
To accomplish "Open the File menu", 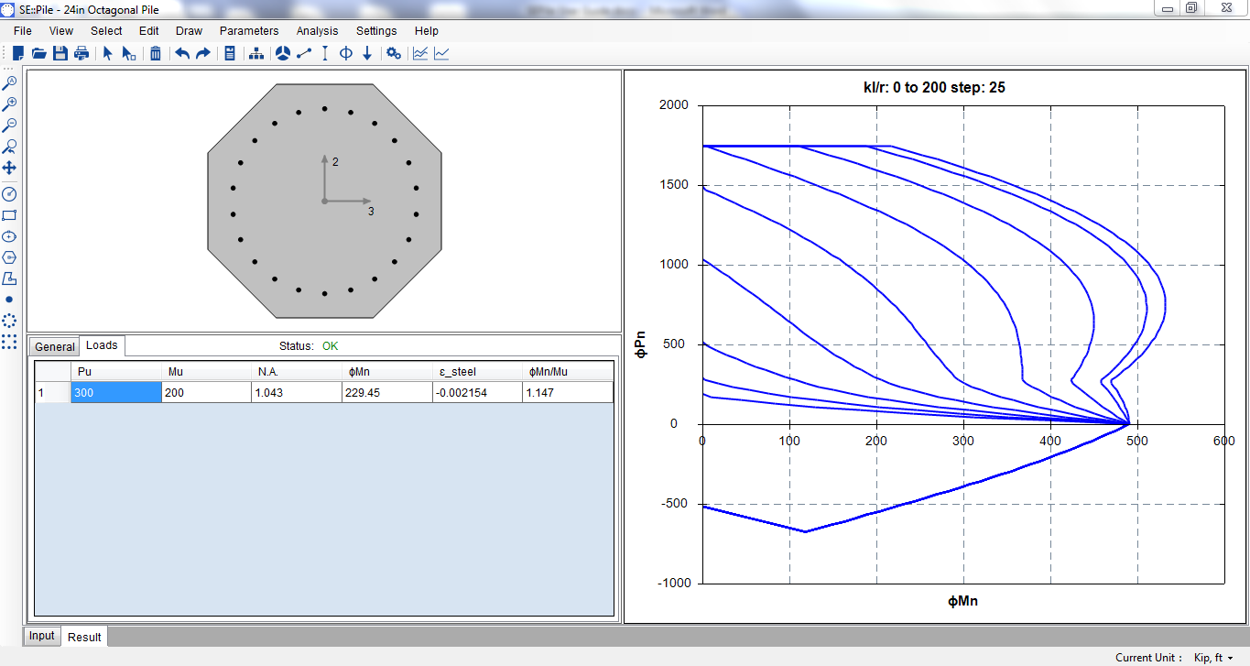I will tap(23, 31).
